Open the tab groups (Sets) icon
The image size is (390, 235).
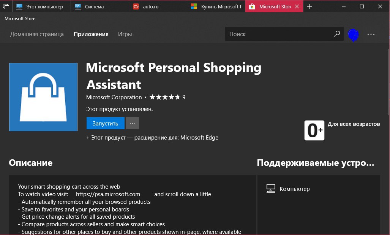pos(6,7)
